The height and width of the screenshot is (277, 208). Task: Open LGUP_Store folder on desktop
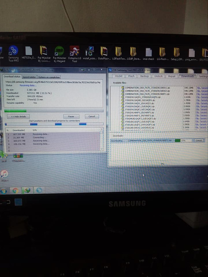[x=134, y=53]
